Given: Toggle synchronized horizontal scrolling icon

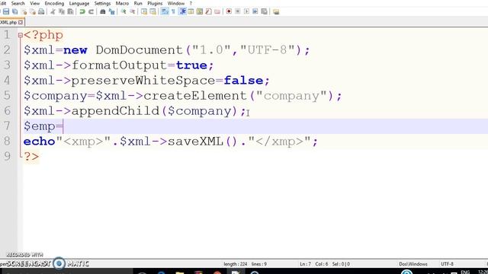Looking at the screenshot, I should (x=152, y=12).
